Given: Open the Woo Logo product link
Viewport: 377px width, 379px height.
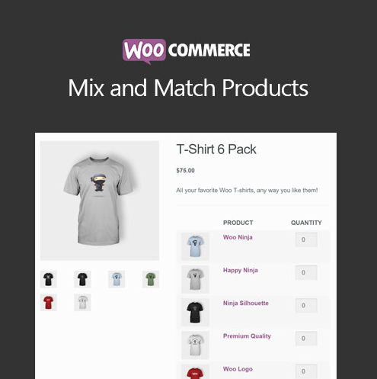Looking at the screenshot, I should tap(238, 369).
